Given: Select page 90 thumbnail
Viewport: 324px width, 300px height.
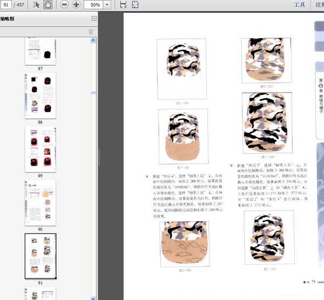Looking at the screenshot, I should pos(40,199).
